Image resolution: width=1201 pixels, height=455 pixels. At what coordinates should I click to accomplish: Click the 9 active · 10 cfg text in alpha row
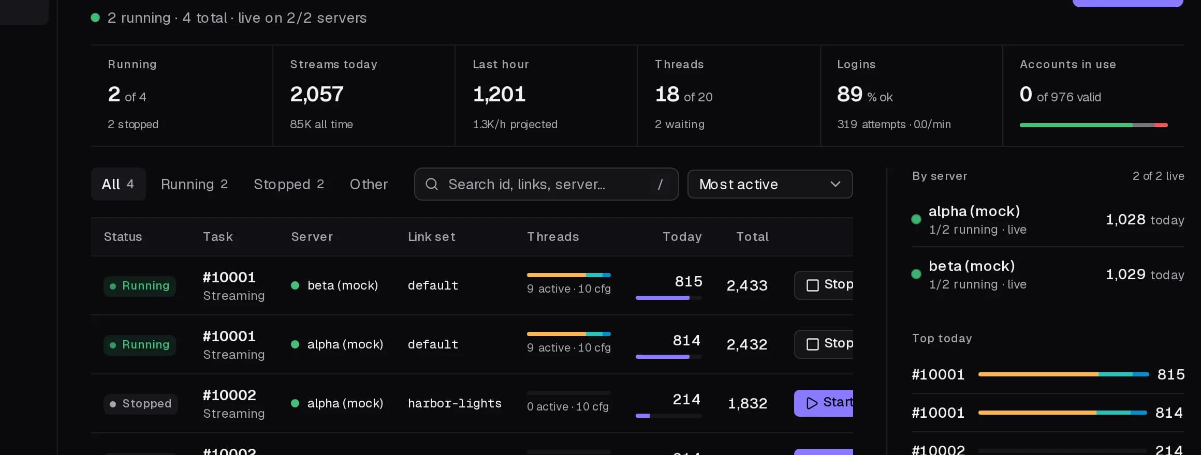pos(569,347)
